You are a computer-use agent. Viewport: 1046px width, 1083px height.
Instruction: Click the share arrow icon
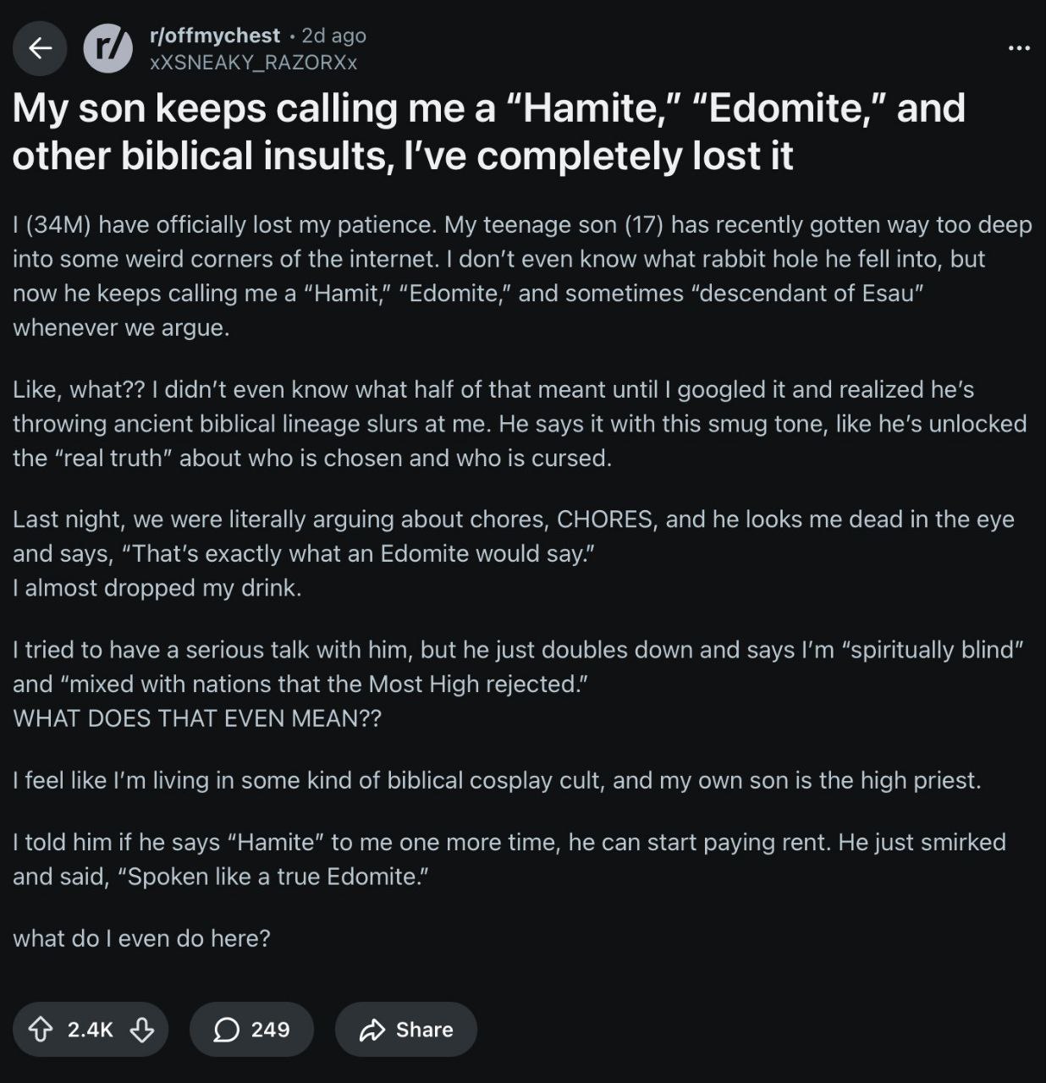click(x=372, y=1029)
